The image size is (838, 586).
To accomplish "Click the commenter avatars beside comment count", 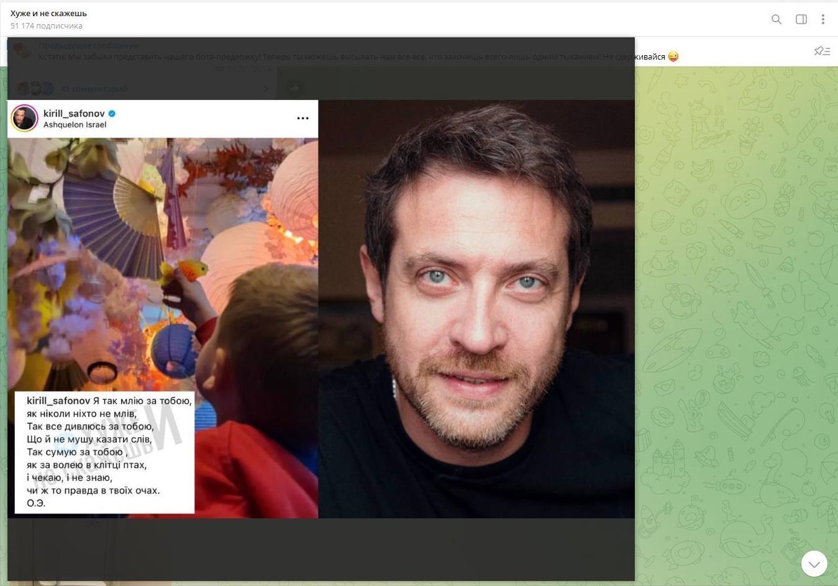I will (35, 89).
